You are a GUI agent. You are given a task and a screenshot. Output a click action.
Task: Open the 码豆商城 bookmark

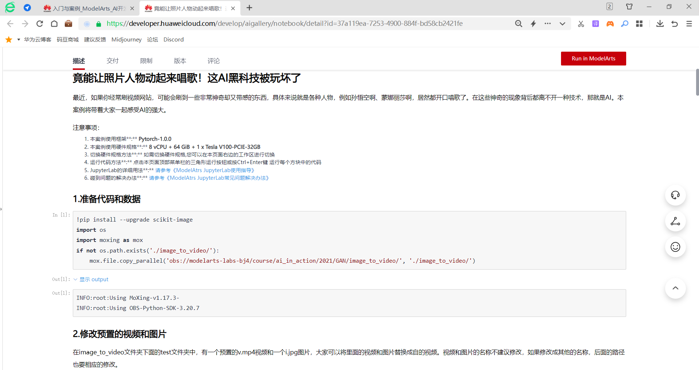click(68, 40)
